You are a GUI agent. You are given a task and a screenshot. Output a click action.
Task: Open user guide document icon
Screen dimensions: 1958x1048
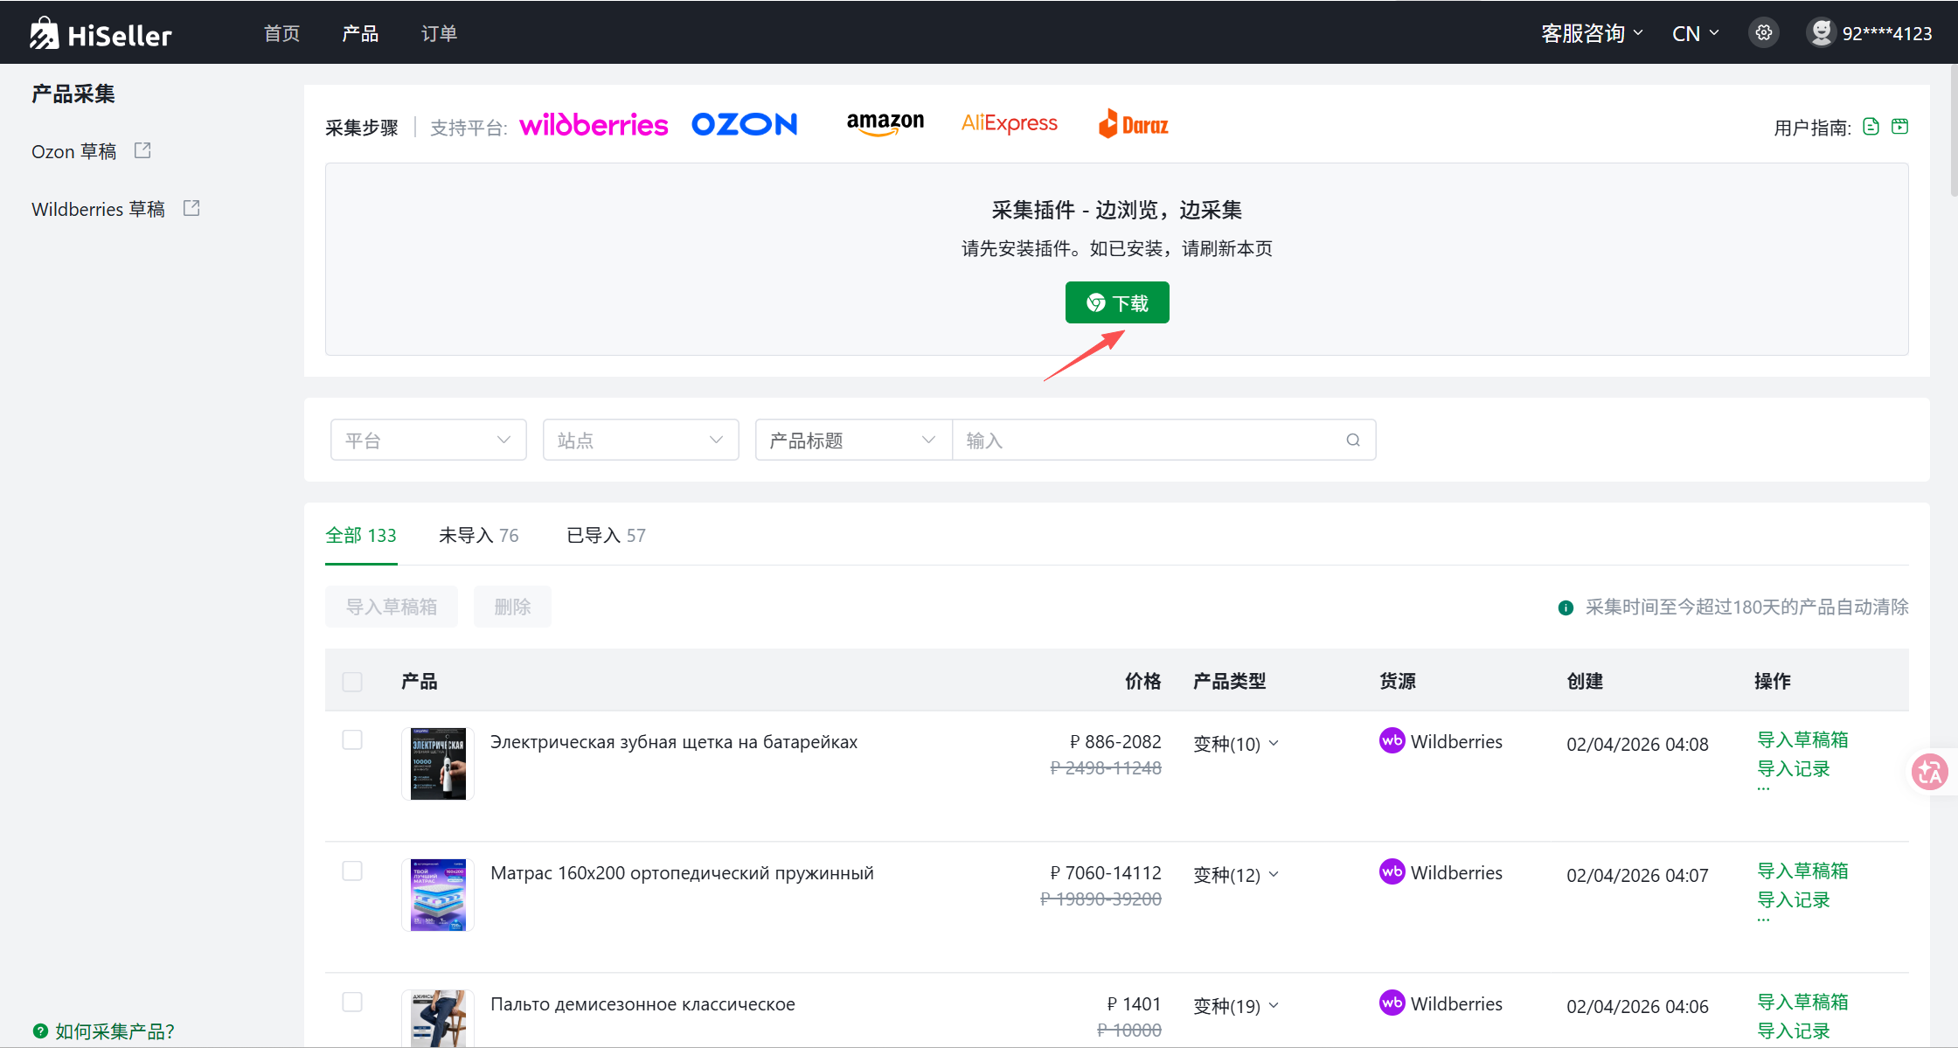coord(1871,127)
